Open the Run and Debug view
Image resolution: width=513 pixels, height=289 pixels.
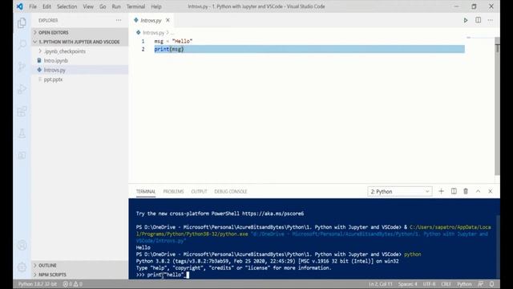coord(22,89)
